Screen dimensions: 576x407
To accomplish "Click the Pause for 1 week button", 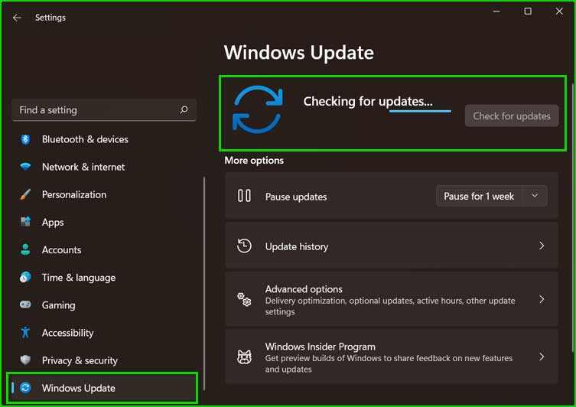I will tap(479, 196).
